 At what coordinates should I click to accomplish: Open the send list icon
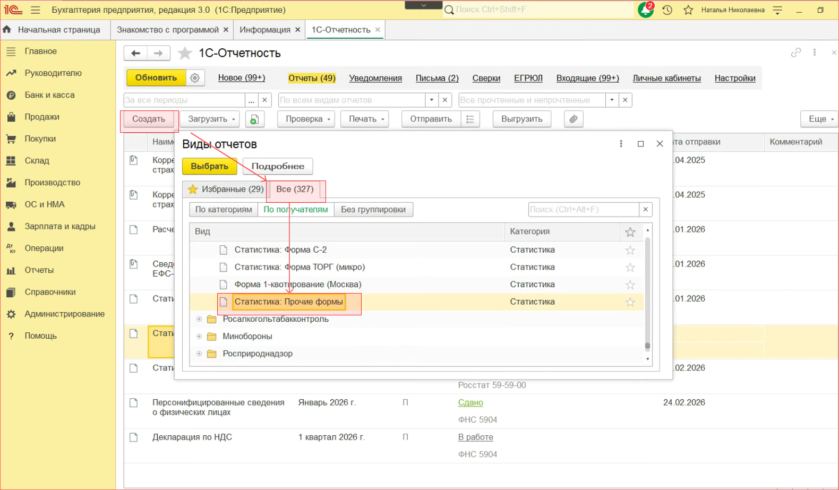coord(470,119)
